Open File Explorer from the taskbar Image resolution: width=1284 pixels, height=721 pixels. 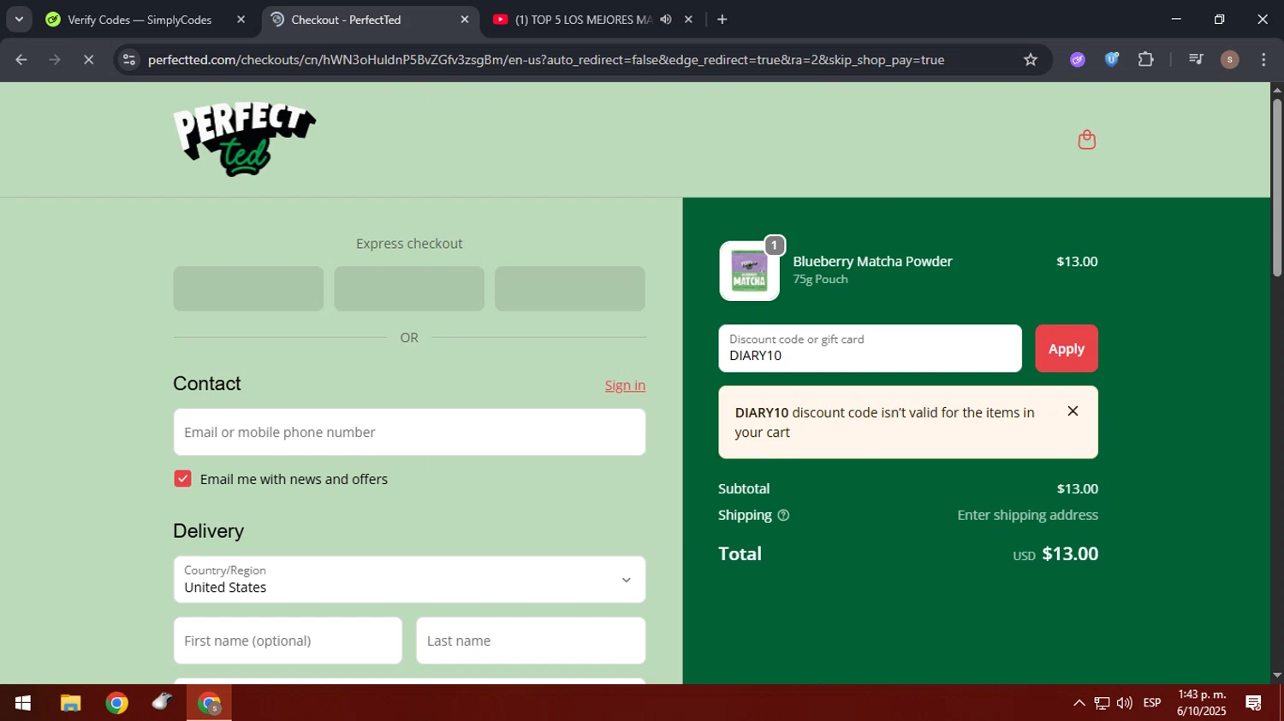(x=70, y=703)
